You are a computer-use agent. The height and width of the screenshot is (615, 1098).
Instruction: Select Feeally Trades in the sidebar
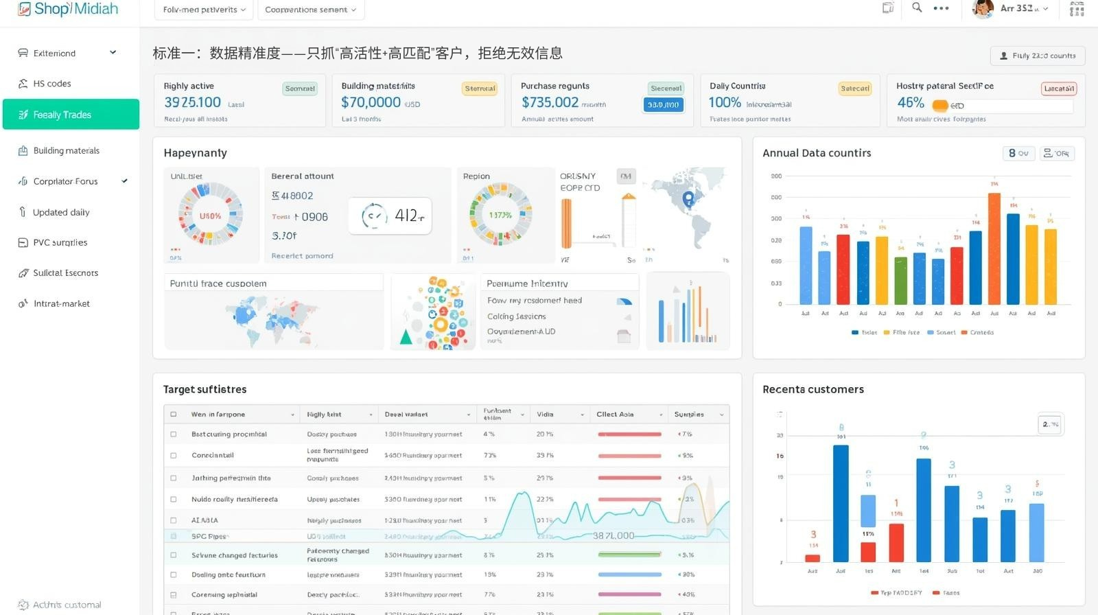71,115
